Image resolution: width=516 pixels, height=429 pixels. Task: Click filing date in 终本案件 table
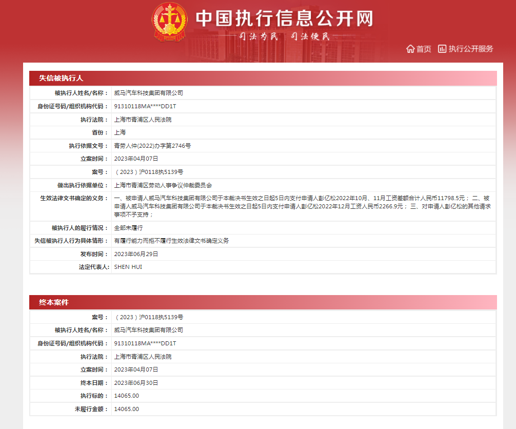(136, 370)
